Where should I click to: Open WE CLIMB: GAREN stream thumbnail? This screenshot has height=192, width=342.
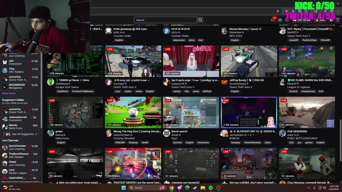tap(307, 61)
